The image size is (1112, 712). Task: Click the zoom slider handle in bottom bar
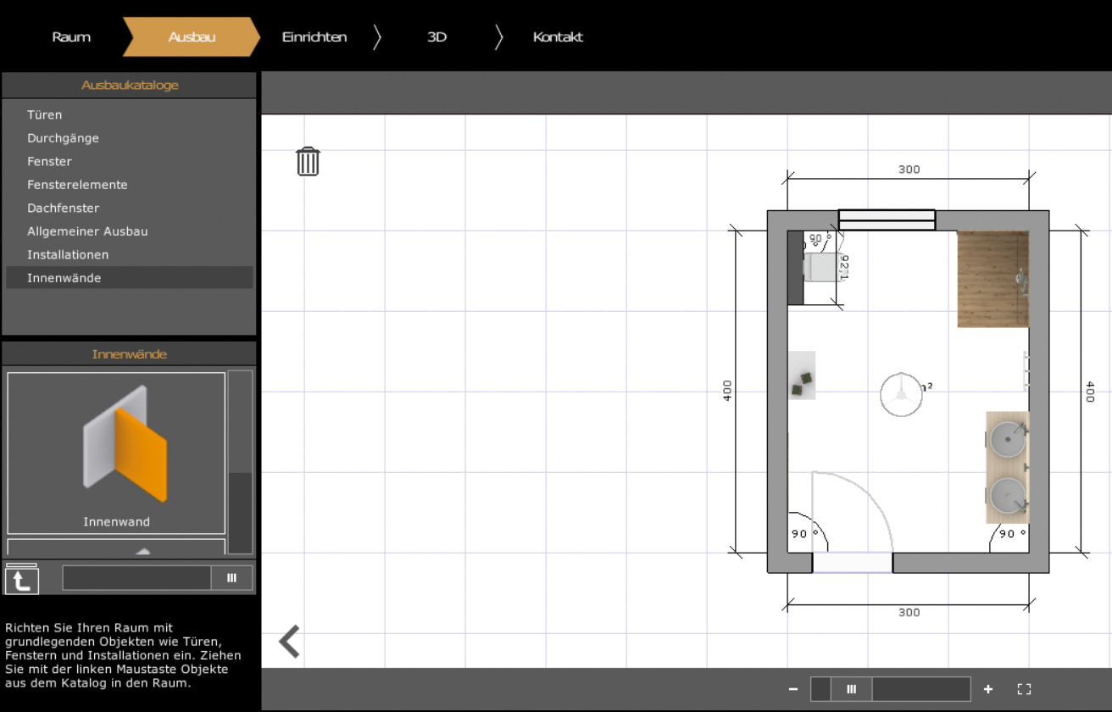pos(852,689)
